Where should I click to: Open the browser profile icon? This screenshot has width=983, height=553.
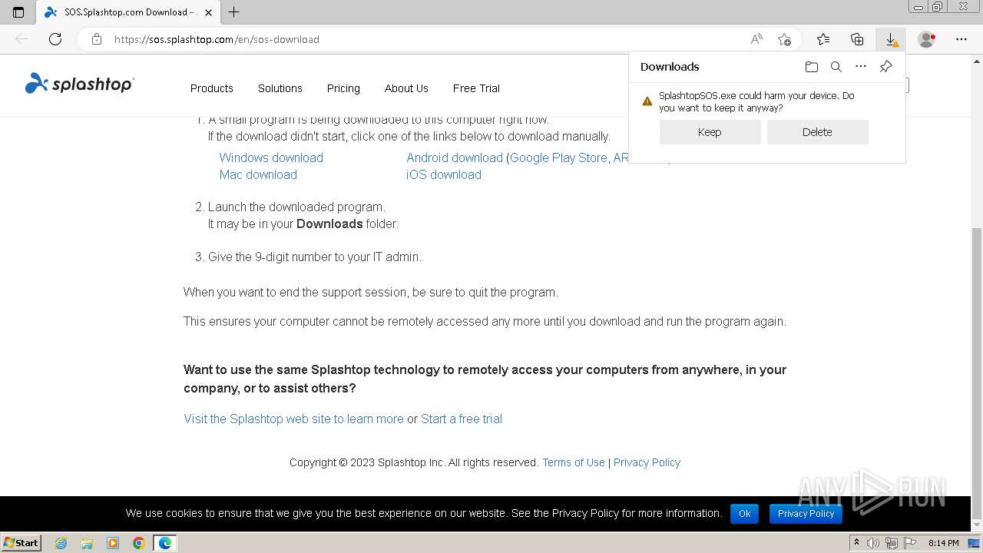click(927, 39)
